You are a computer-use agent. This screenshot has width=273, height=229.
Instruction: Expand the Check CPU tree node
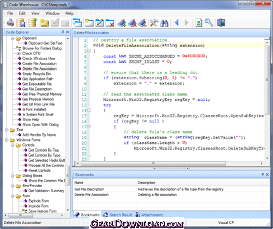click(x=18, y=53)
